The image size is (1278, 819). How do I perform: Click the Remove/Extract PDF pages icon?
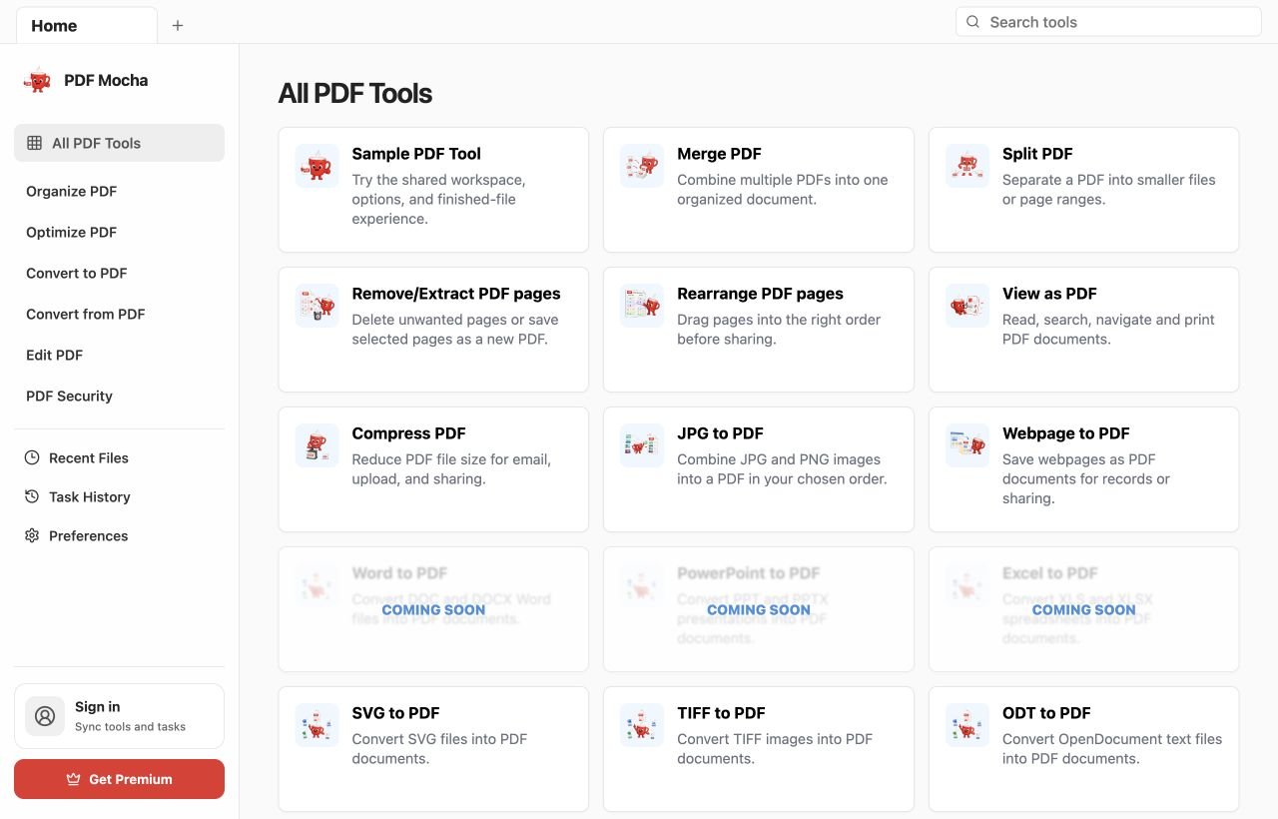pos(317,306)
